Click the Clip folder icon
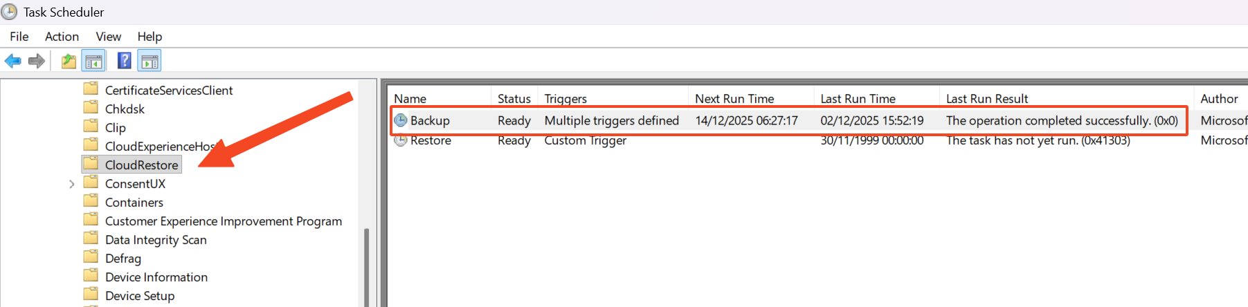 91,127
